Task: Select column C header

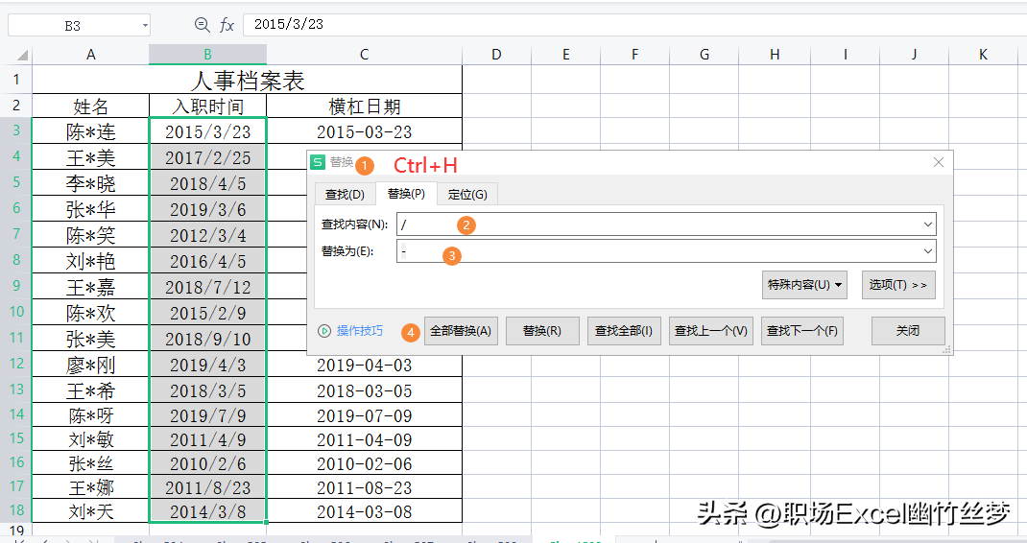Action: [364, 55]
